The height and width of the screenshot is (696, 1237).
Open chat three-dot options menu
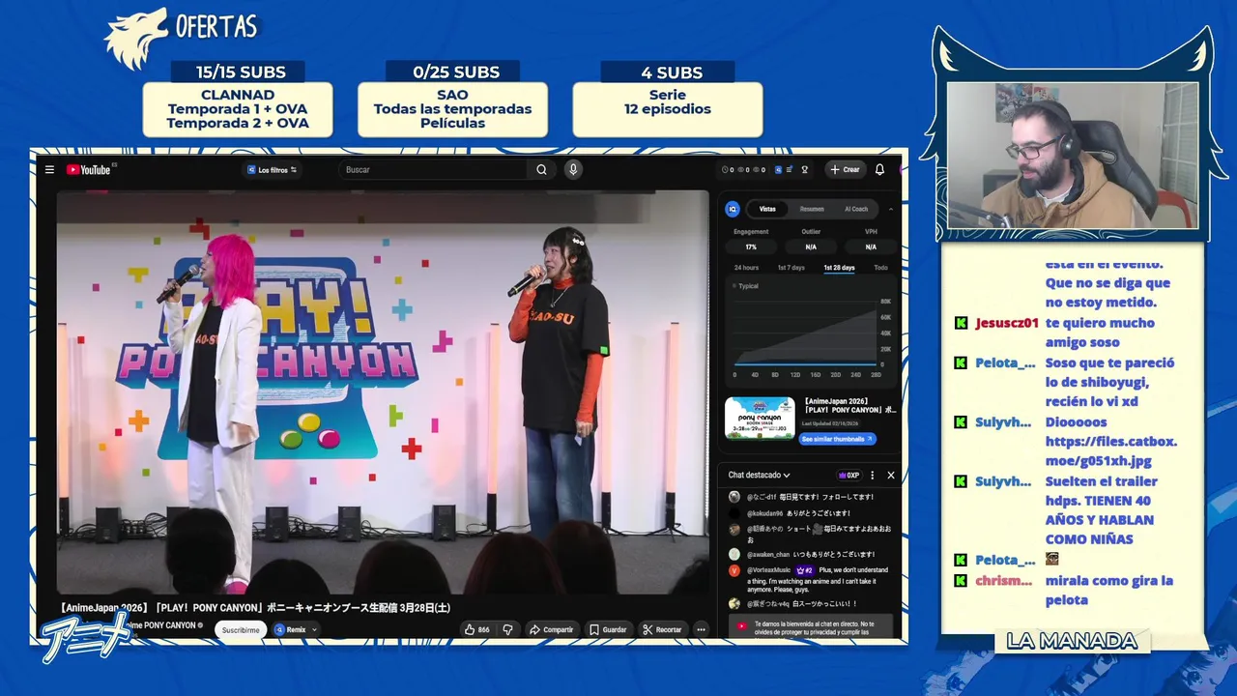coord(872,476)
